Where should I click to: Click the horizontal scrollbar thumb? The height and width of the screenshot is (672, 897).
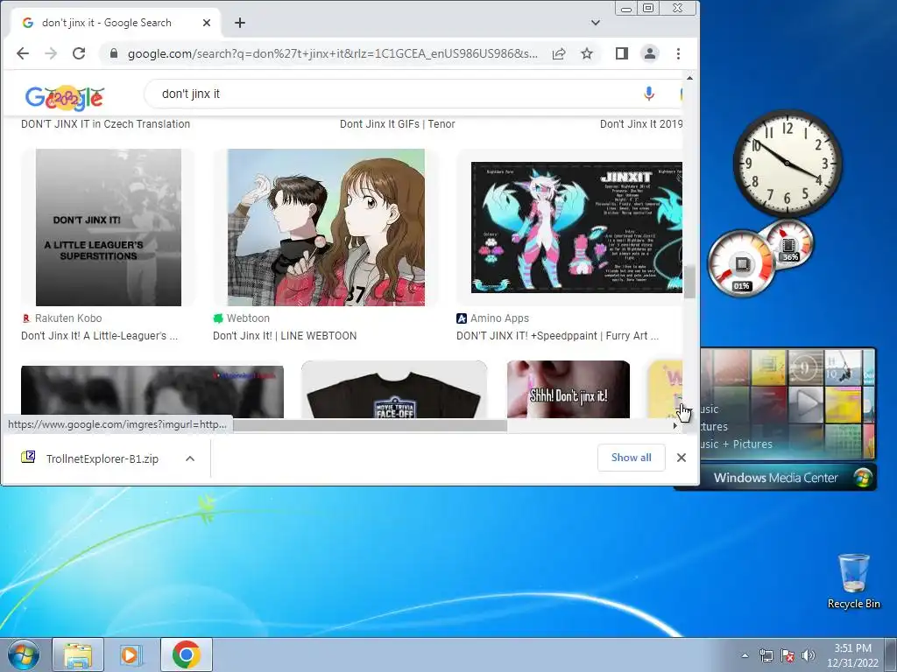(370, 426)
